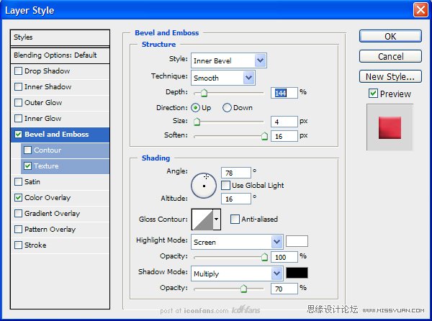Viewport: 432px width, 321px height.
Task: Select the Stroke label row
Action: [35, 245]
